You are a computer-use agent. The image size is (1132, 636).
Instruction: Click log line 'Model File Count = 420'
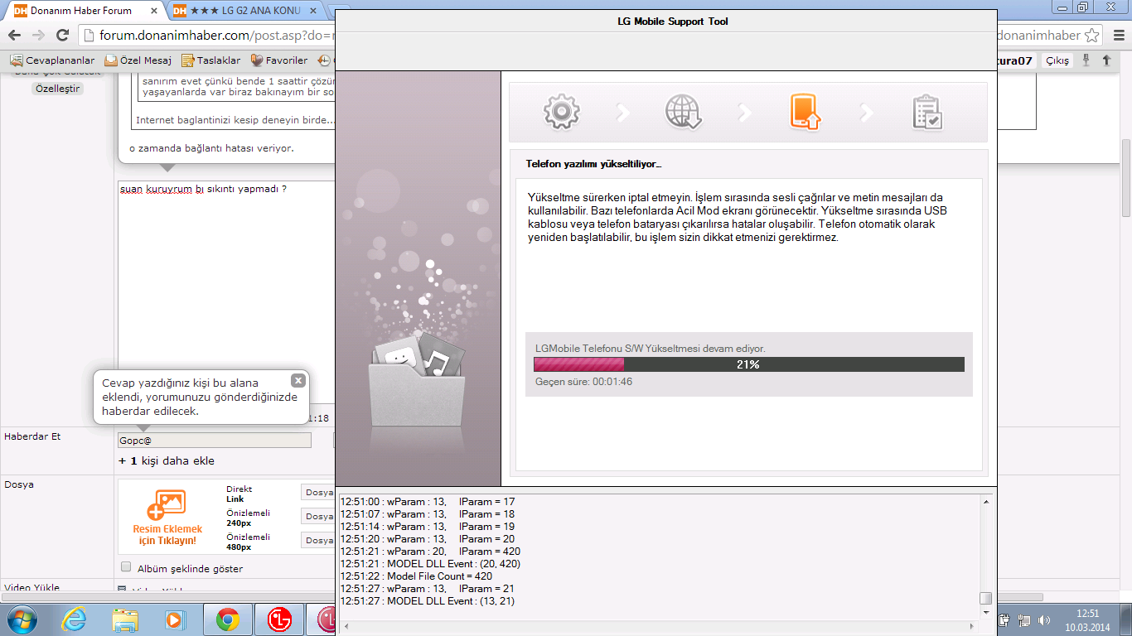coord(416,576)
